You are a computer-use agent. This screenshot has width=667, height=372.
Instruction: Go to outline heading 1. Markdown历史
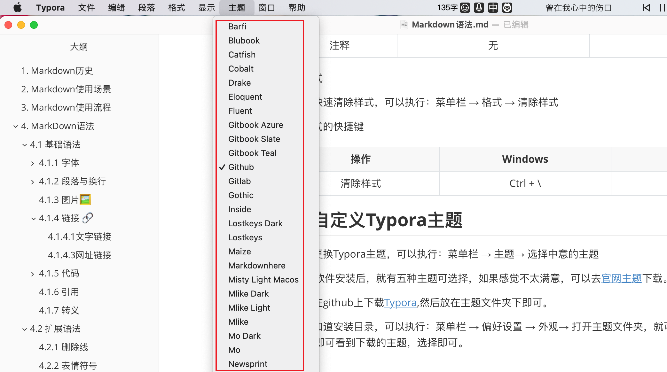57,71
